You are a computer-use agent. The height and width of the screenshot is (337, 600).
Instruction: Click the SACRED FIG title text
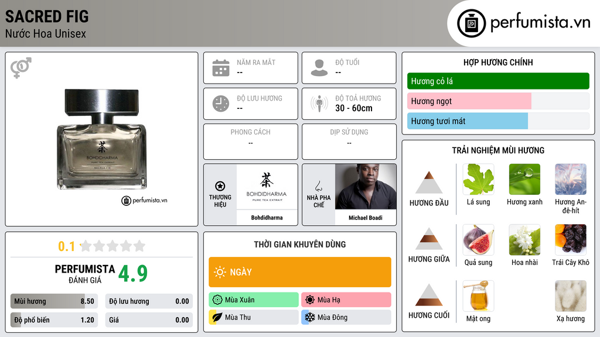(47, 16)
